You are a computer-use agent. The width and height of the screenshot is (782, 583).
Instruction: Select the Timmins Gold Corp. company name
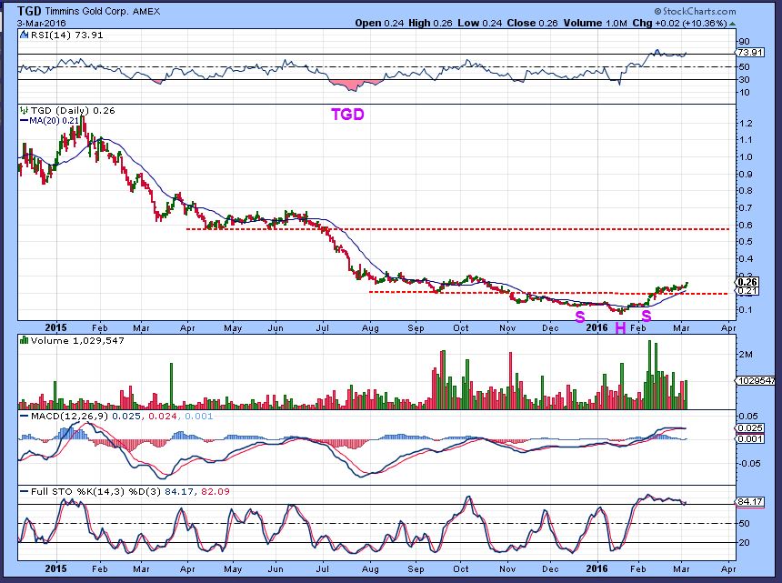[86, 12]
